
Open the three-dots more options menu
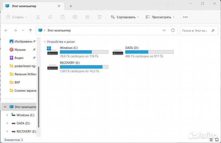[x=185, y=17]
